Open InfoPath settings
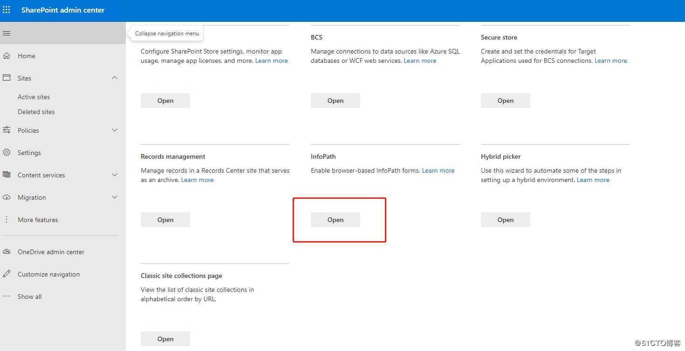 [x=335, y=219]
